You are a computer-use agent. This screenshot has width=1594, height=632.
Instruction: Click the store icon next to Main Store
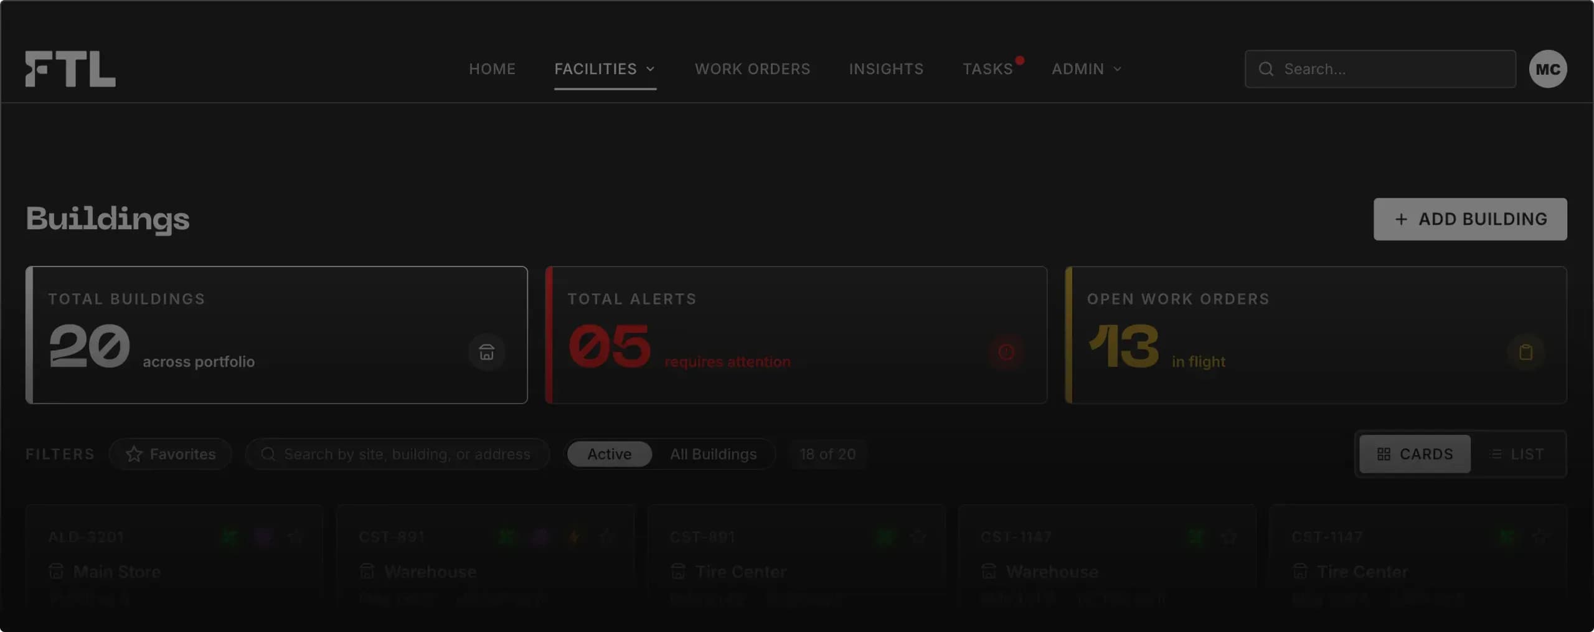pos(56,571)
